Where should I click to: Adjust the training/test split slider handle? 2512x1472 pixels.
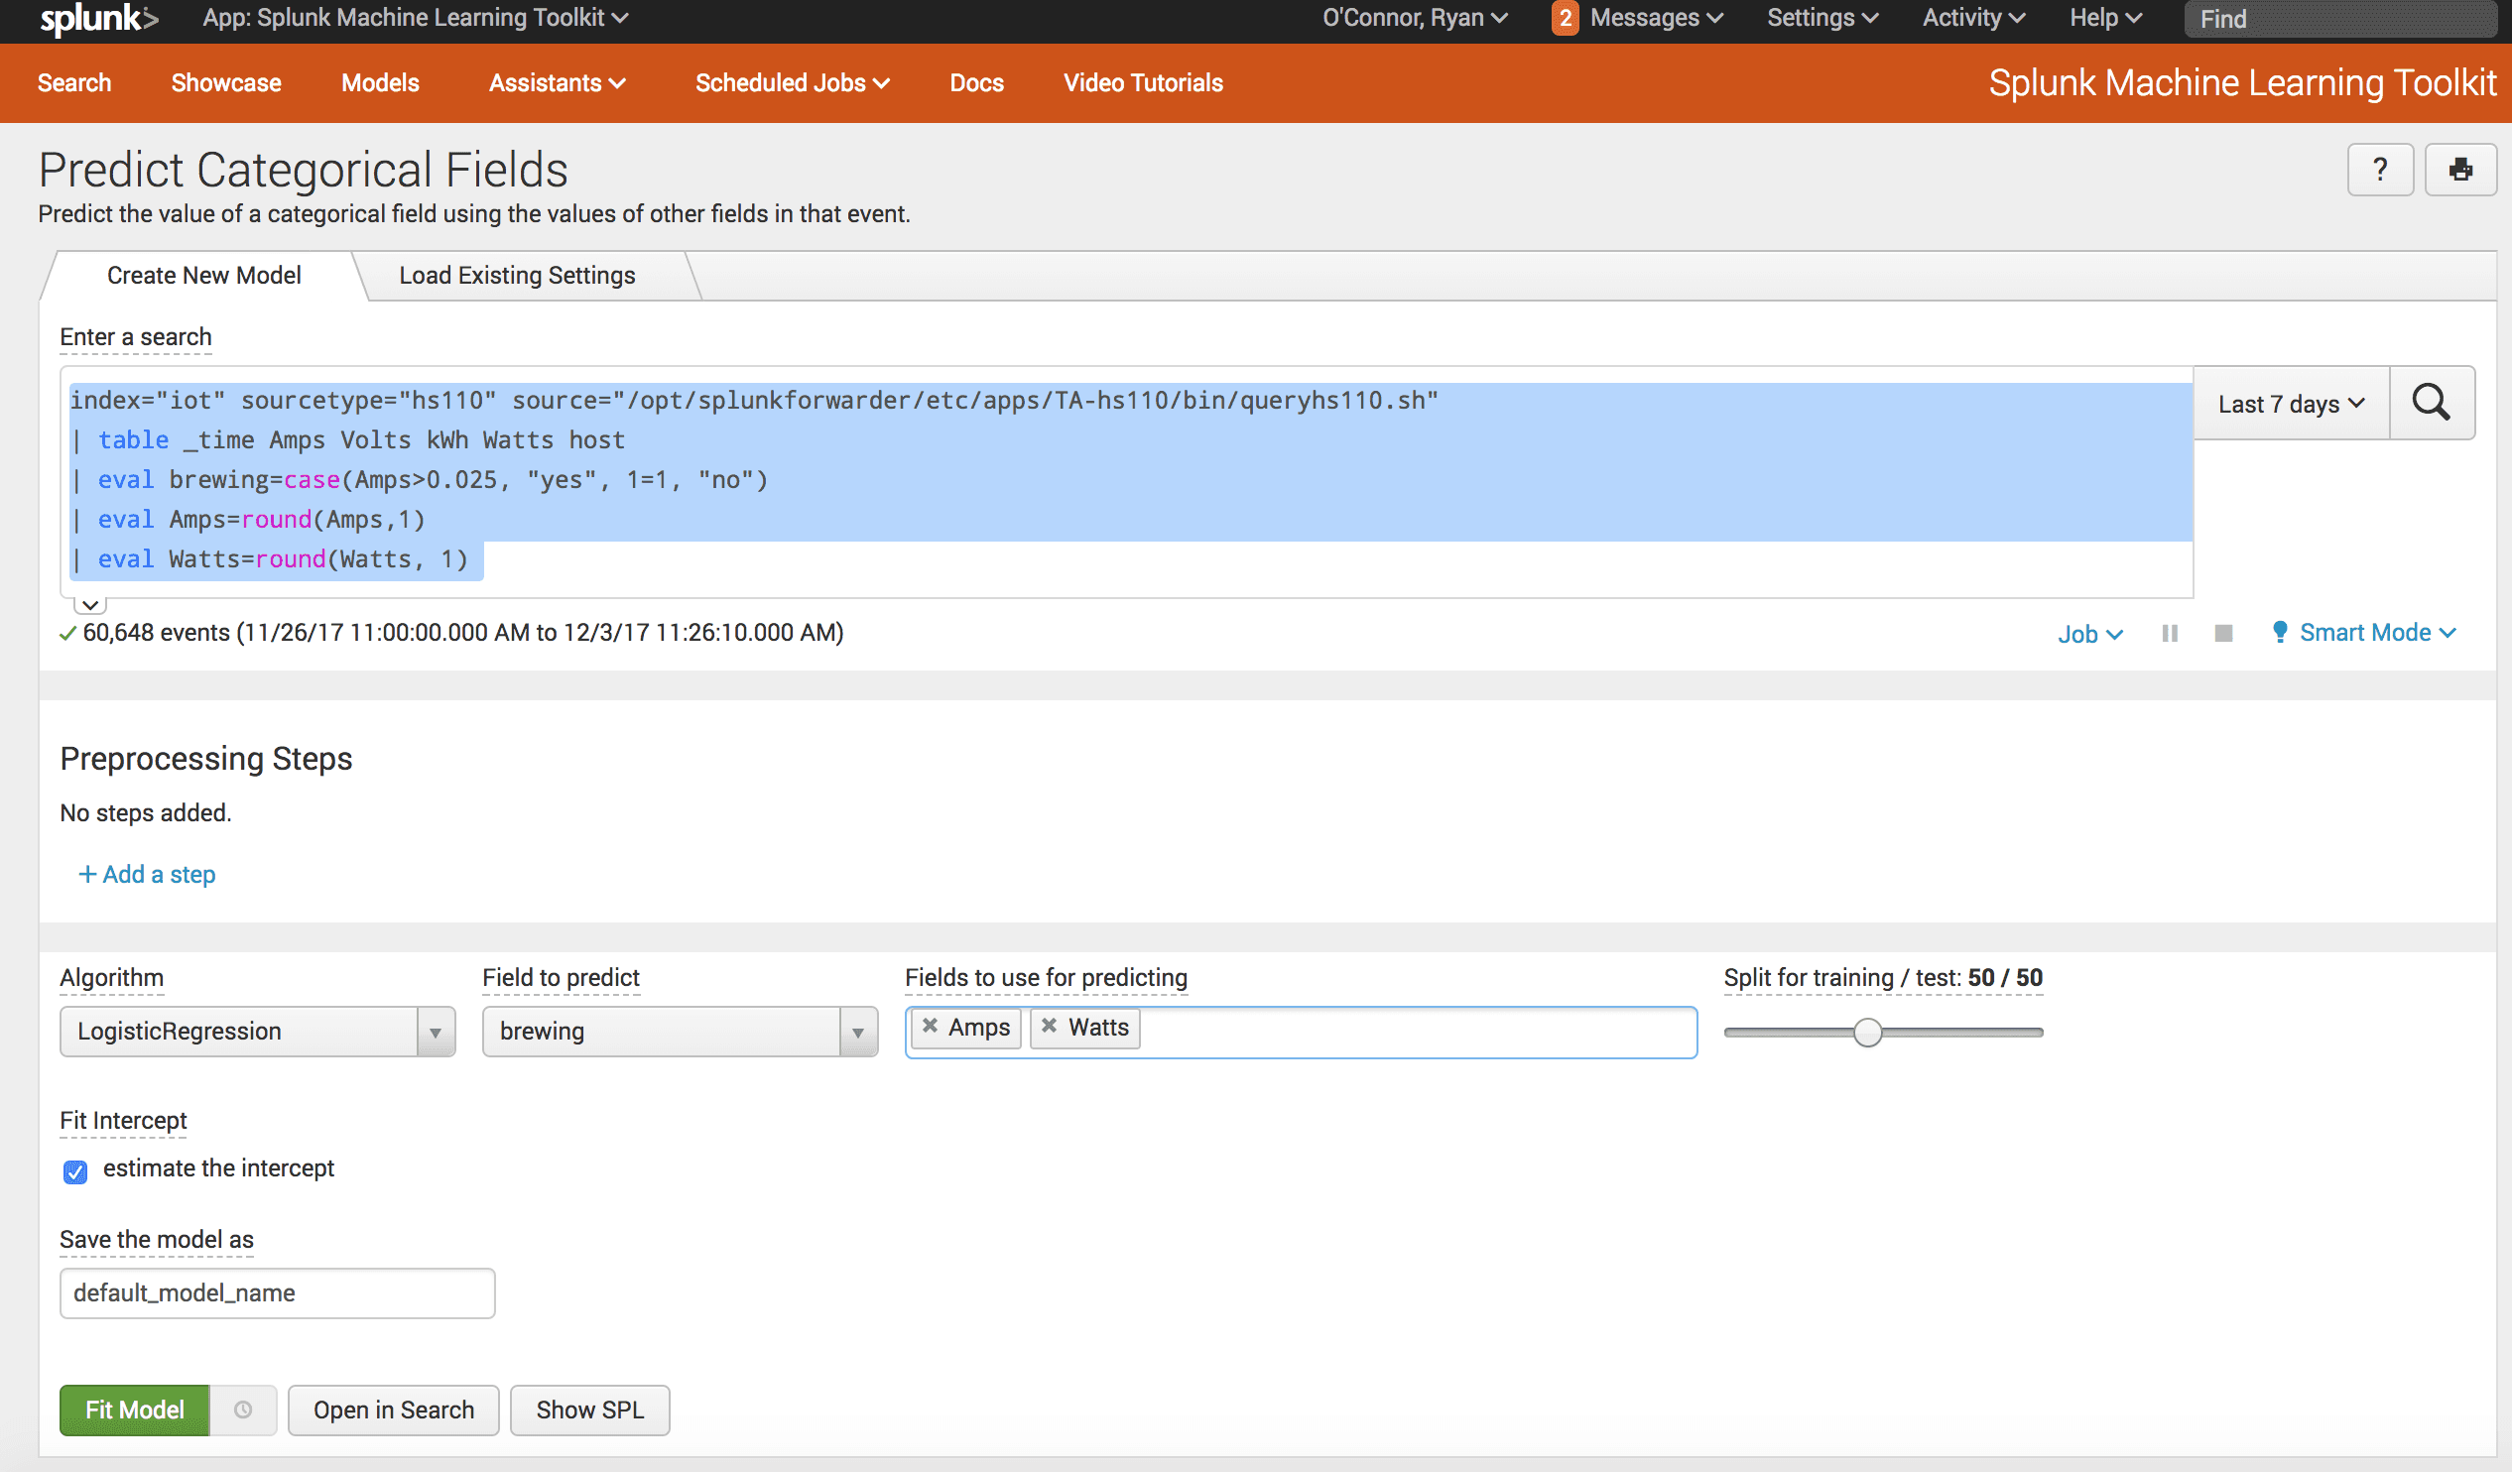(1867, 1033)
